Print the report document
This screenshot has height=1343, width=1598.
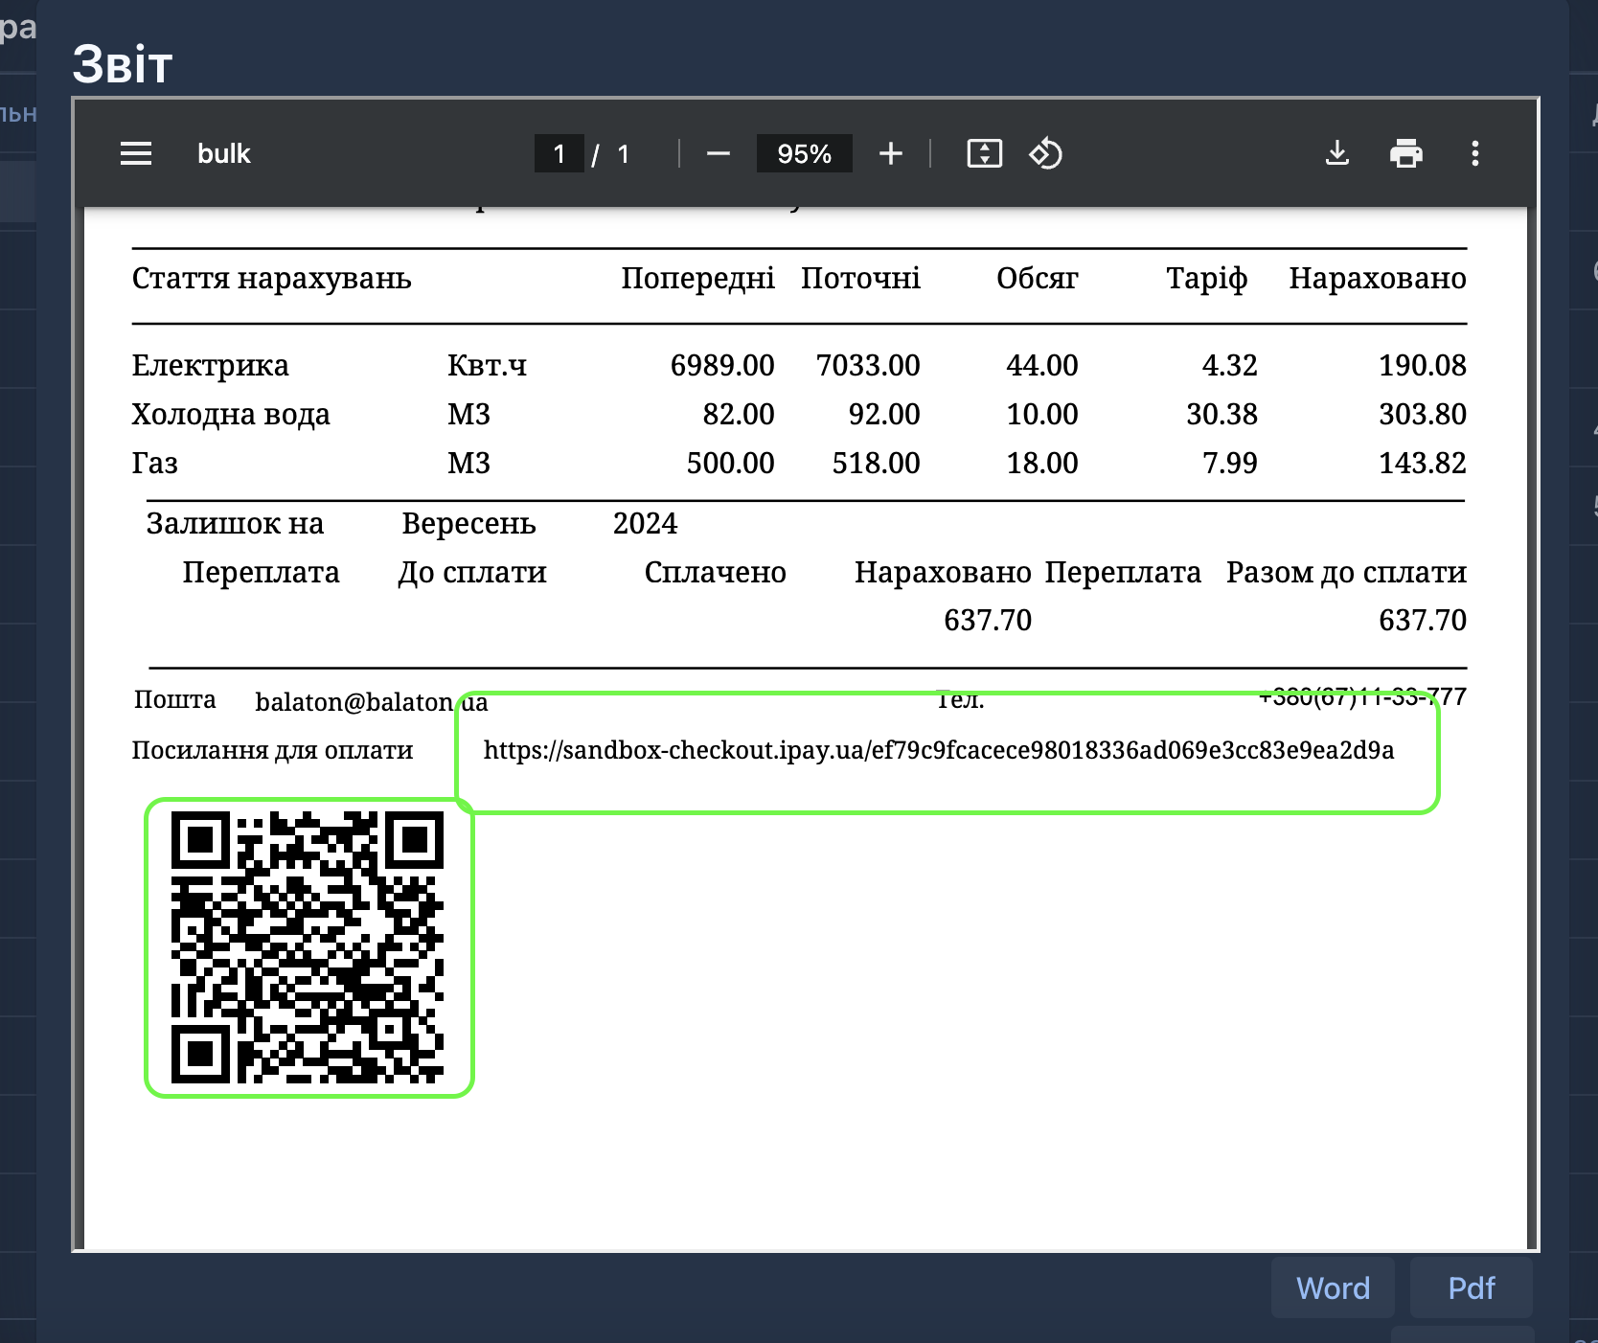tap(1406, 153)
